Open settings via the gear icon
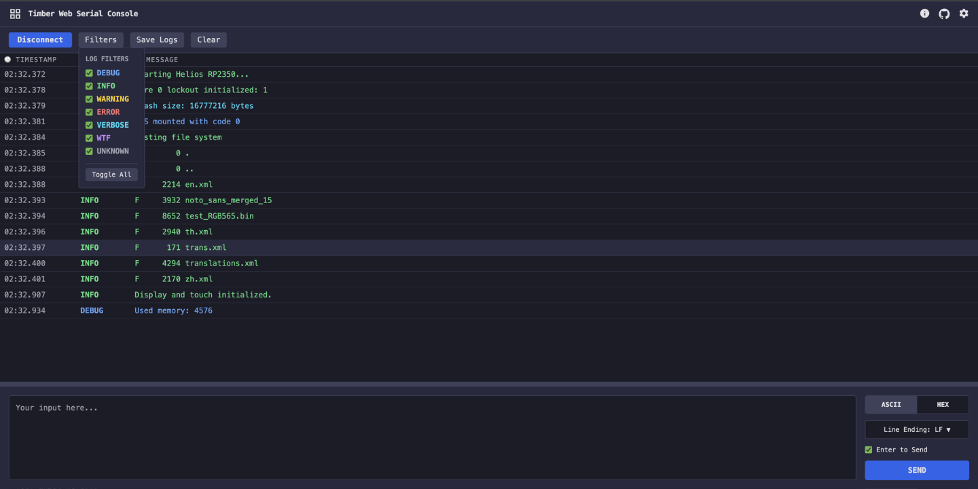 (x=964, y=14)
